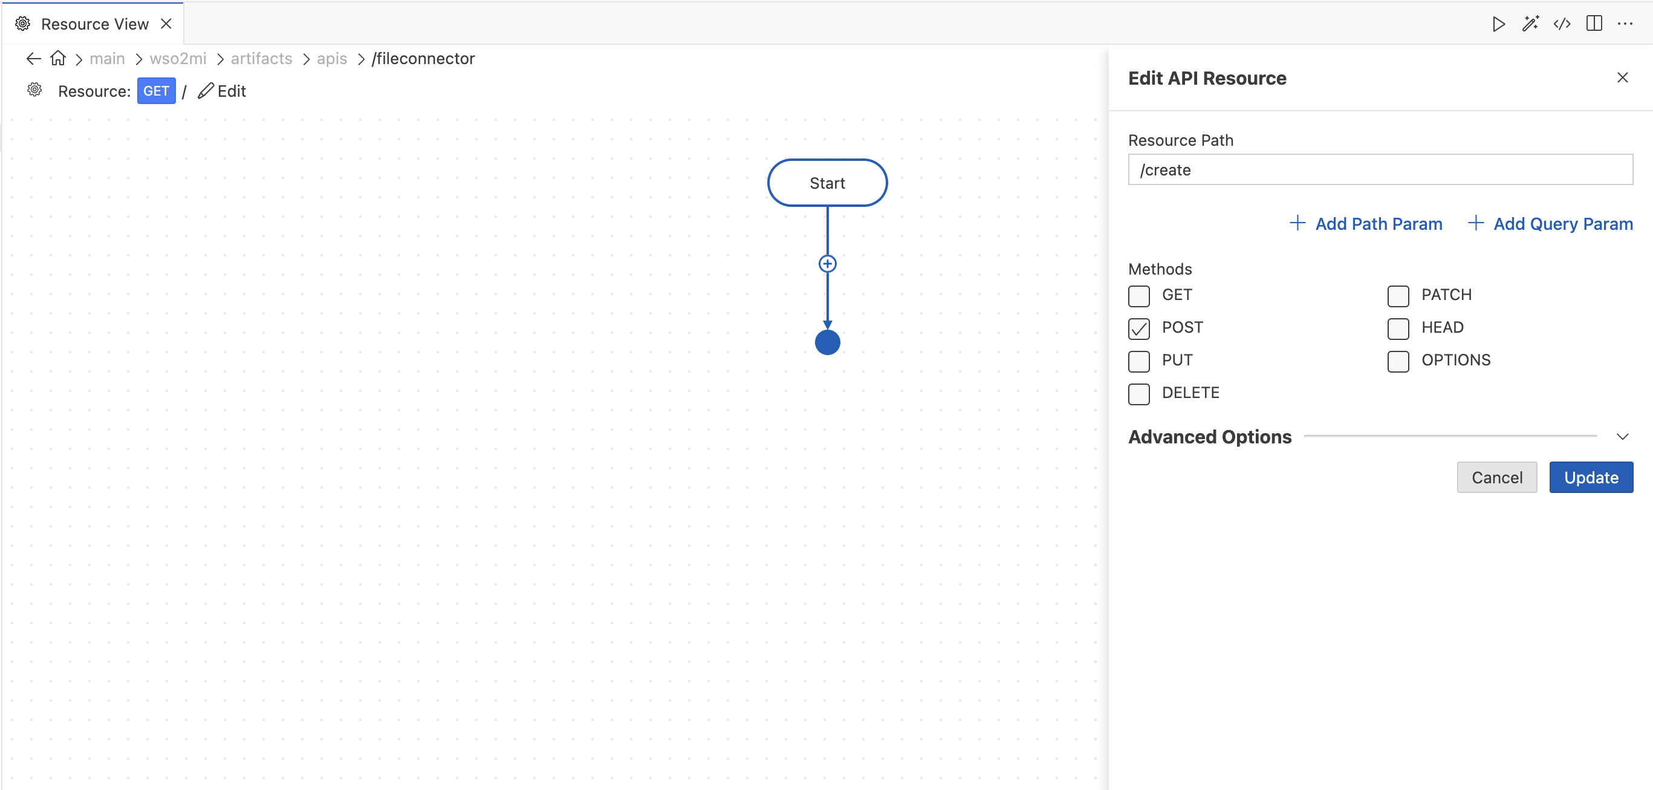Click the GET method badge

(x=156, y=91)
